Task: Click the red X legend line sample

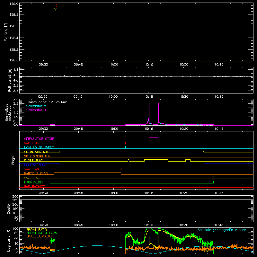Action: click(x=38, y=7)
